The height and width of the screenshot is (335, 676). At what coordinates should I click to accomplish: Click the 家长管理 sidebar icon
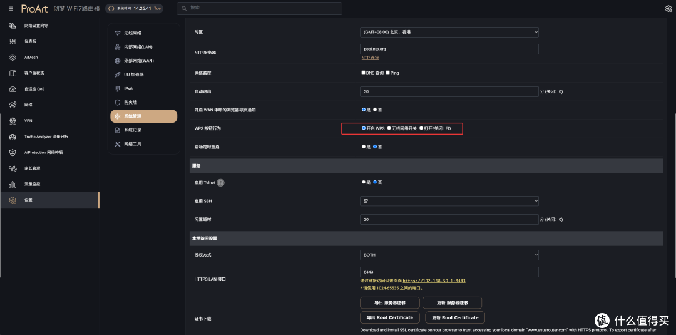(x=13, y=168)
